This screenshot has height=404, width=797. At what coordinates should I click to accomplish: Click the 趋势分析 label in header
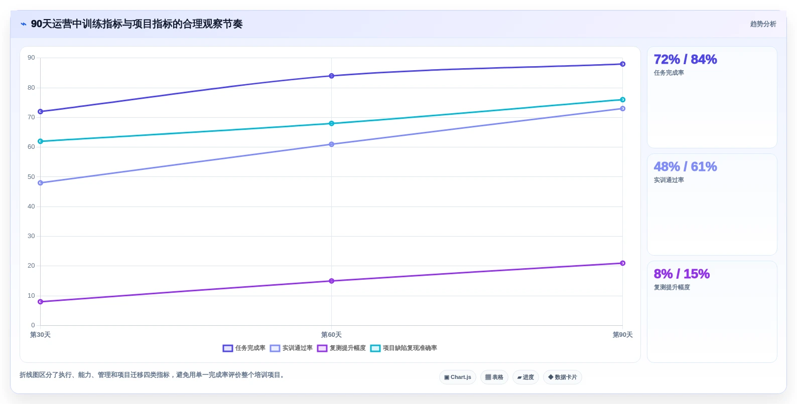point(763,24)
